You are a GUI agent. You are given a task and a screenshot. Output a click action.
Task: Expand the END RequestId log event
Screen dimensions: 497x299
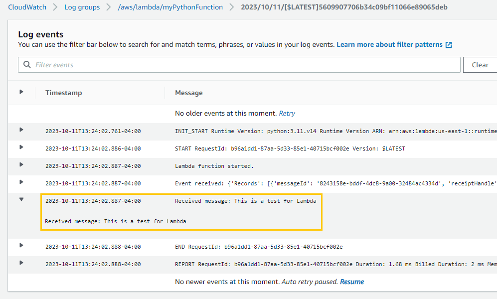pyautogui.click(x=20, y=246)
